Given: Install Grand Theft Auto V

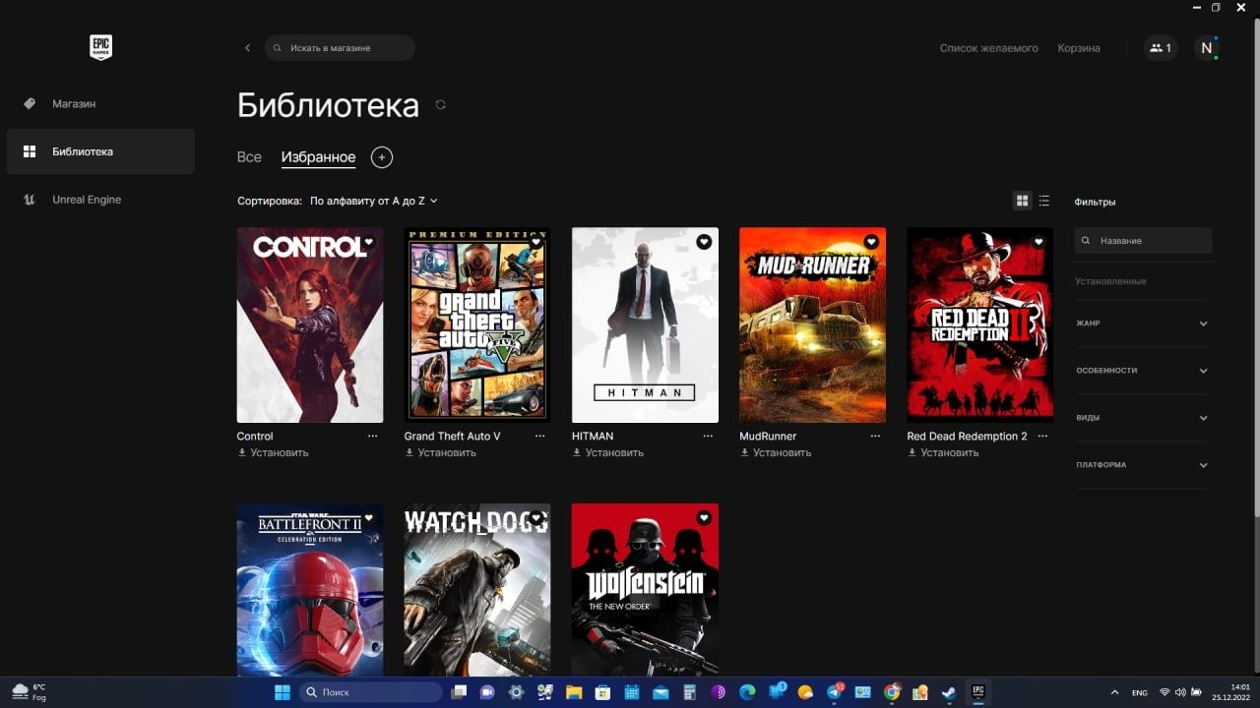Looking at the screenshot, I should pos(440,452).
